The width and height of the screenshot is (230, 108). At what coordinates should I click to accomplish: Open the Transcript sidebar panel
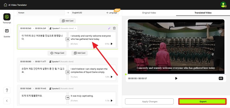point(7,18)
